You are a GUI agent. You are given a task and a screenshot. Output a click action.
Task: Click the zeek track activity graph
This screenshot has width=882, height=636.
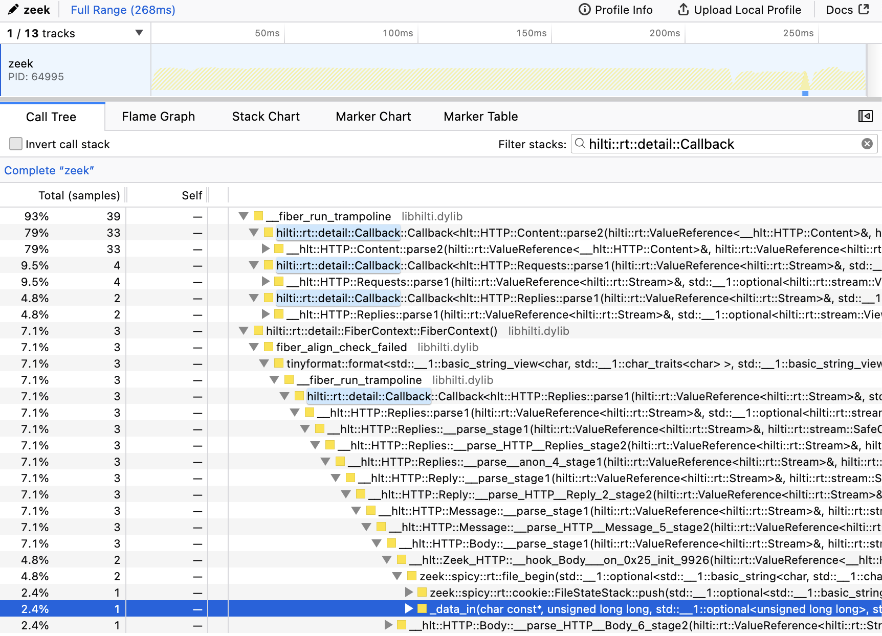coord(509,70)
